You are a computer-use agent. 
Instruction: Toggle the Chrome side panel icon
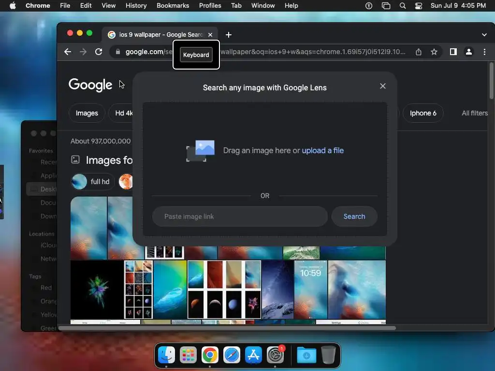pyautogui.click(x=453, y=52)
